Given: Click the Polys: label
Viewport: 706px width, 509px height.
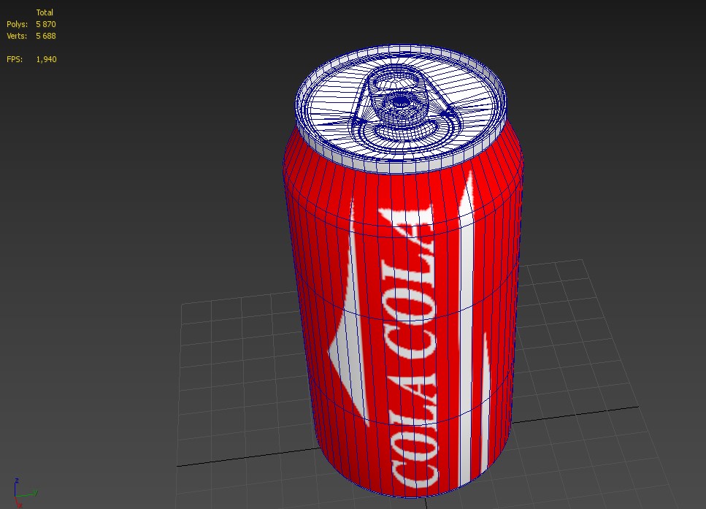Looking at the screenshot, I should [x=17, y=24].
